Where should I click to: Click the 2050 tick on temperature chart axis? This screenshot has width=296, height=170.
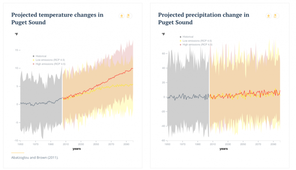(96, 144)
